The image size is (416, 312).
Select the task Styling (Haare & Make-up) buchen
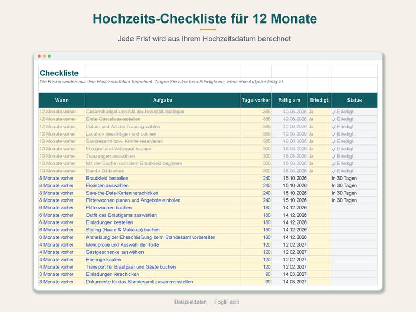coord(162,230)
